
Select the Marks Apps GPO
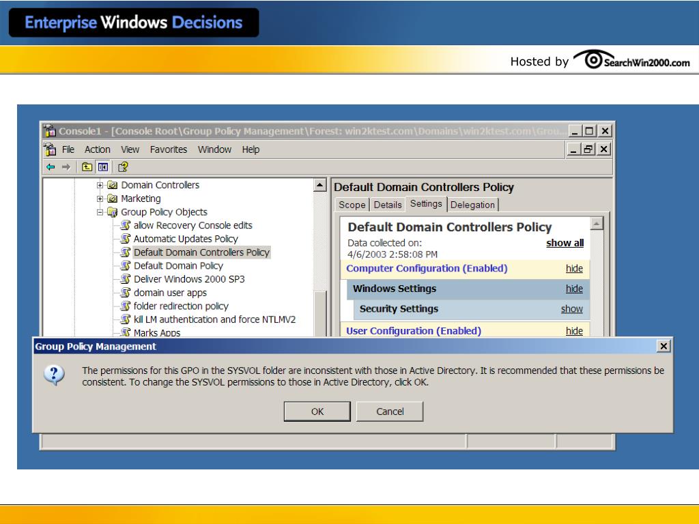(x=157, y=332)
